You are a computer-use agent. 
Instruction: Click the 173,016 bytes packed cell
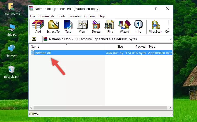[x=136, y=53]
